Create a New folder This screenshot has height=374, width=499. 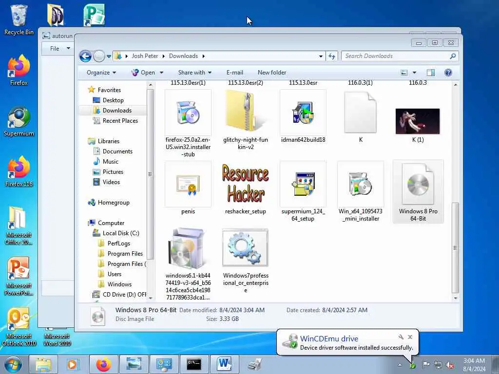[x=272, y=73]
